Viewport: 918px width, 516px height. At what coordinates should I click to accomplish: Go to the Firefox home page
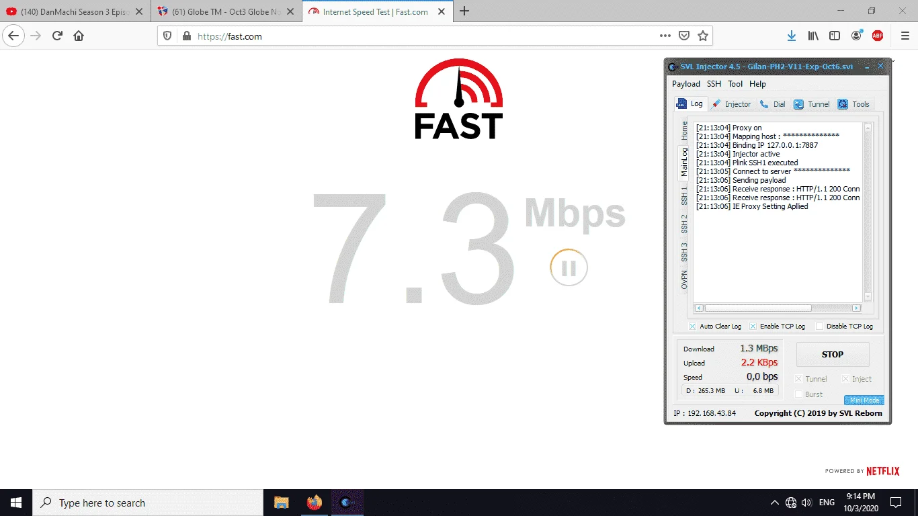pos(79,36)
